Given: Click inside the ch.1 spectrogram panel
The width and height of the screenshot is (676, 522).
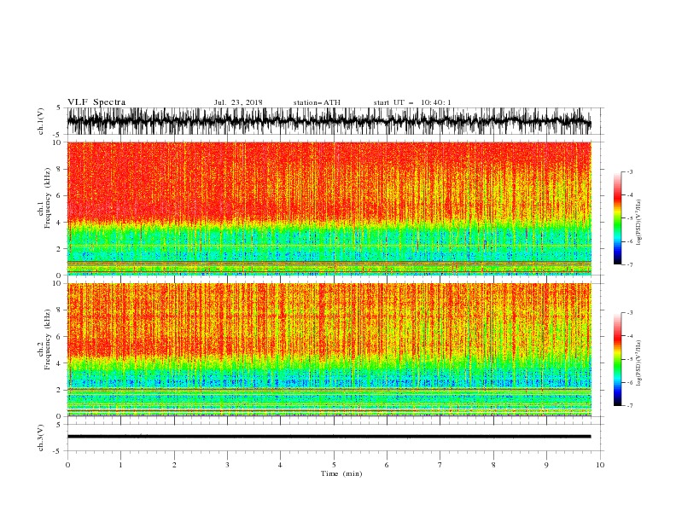Looking at the screenshot, I should tap(329, 208).
